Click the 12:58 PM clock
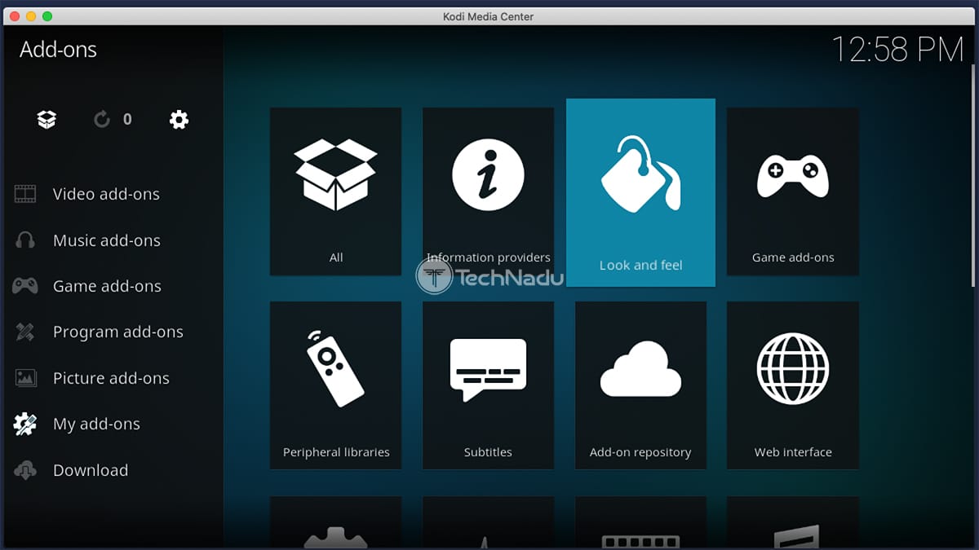This screenshot has width=979, height=550. (x=897, y=50)
